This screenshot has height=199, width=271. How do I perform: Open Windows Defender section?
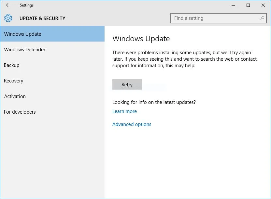point(52,49)
